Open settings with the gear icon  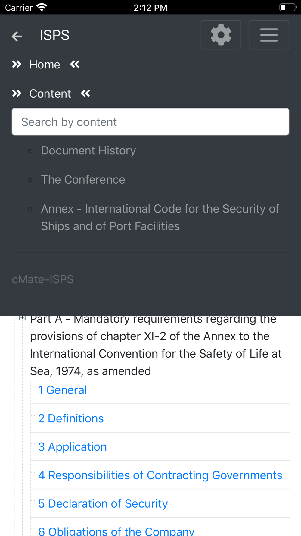pos(221,35)
